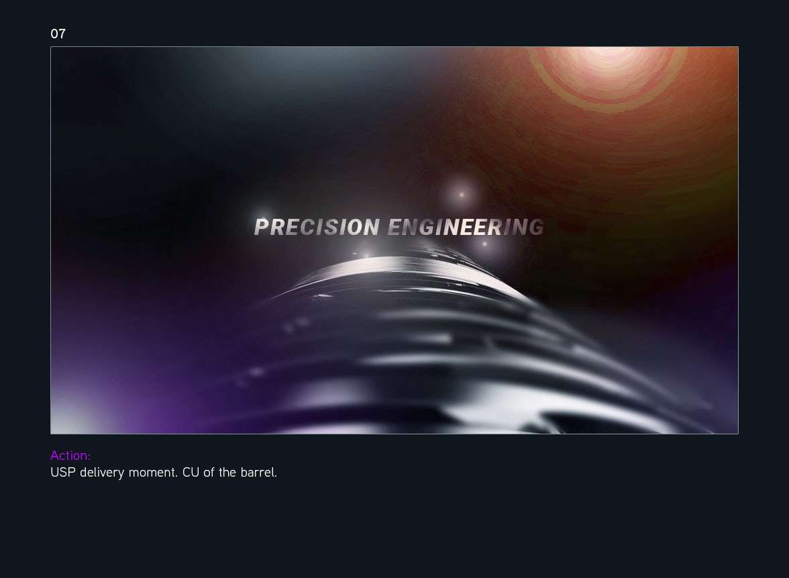Select the PRECISION ENGINEERING title text
This screenshot has width=789, height=578.
coord(399,227)
